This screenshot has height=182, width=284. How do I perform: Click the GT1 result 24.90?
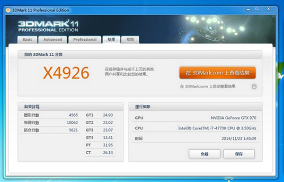108,115
